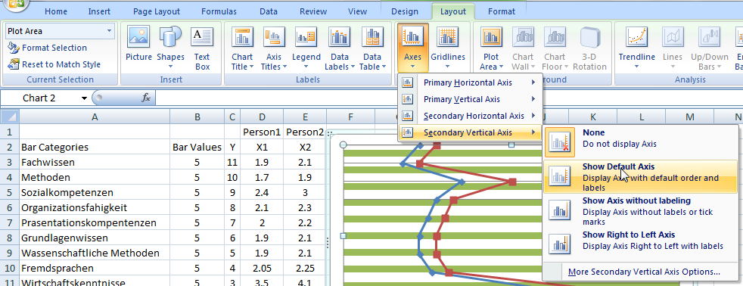Switch to the Design tab
Screen dimensions: 743x286
[x=405, y=11]
